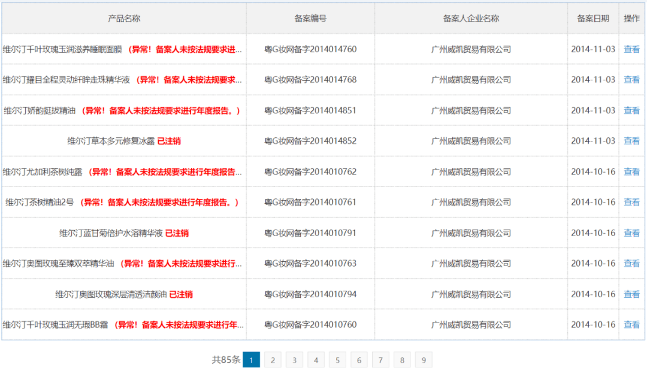Go to page 2 of results
Image resolution: width=647 pixels, height=368 pixels.
273,360
